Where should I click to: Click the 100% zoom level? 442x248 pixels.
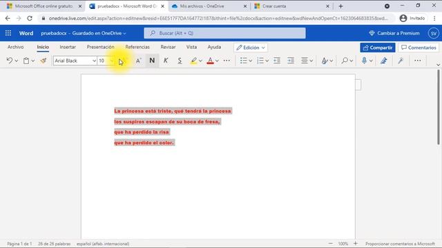(343, 244)
